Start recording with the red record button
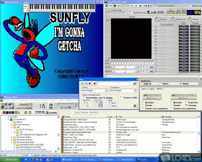The height and width of the screenshot is (162, 202). [x=95, y=83]
